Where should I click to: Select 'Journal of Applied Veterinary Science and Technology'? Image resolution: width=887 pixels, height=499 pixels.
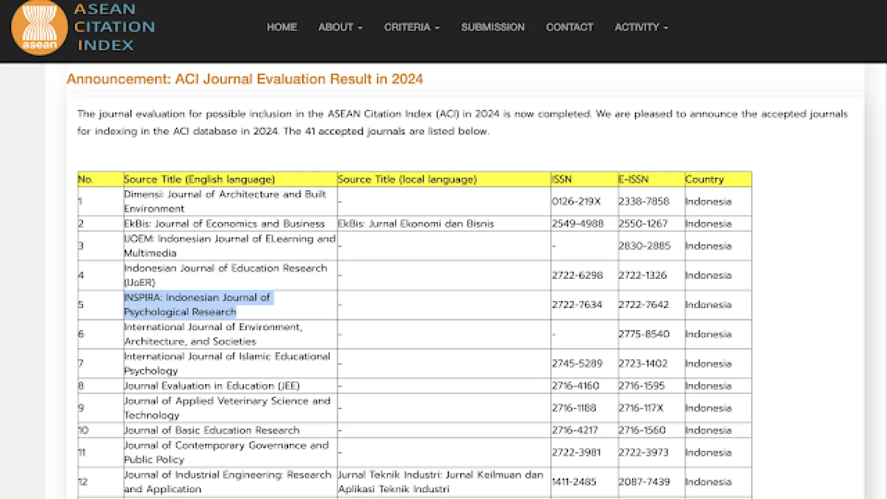227,408
